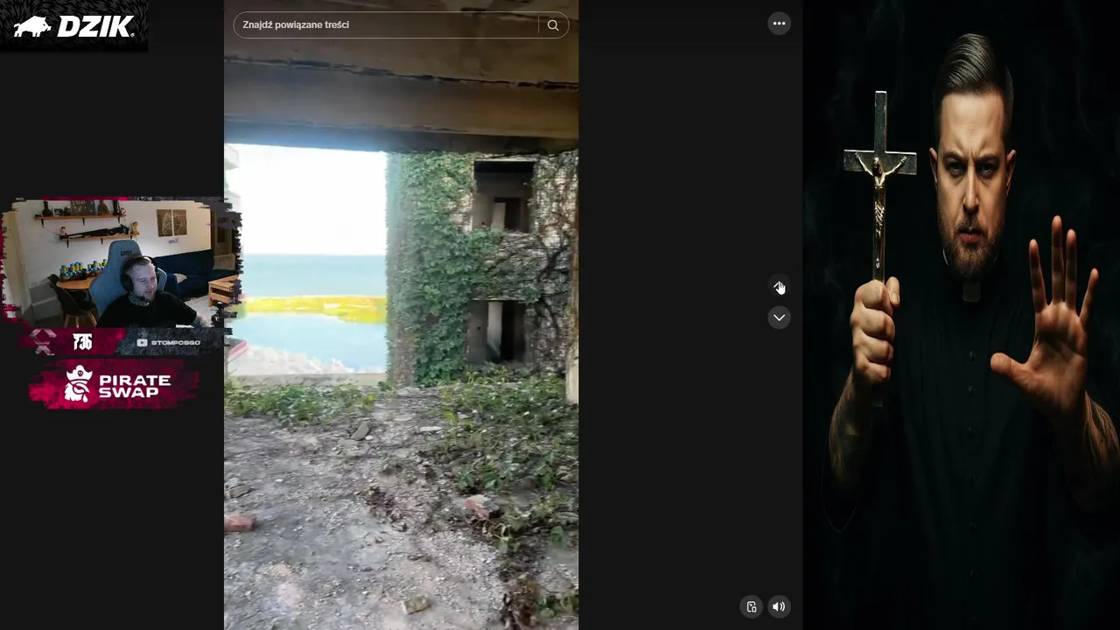Click the DZIK logo in the corner
1120x630 pixels.
coord(73,25)
